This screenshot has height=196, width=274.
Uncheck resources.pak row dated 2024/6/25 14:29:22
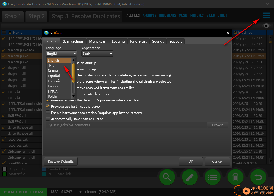pyautogui.click(x=4, y=140)
